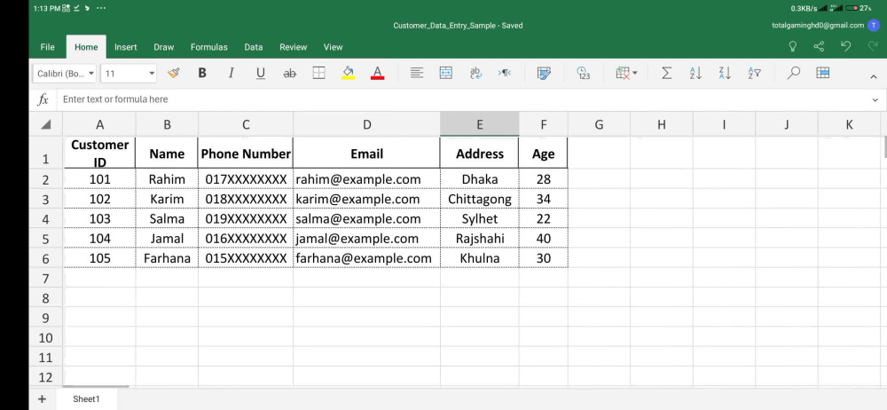This screenshot has height=410, width=887.
Task: Share the workbook
Action: point(819,46)
